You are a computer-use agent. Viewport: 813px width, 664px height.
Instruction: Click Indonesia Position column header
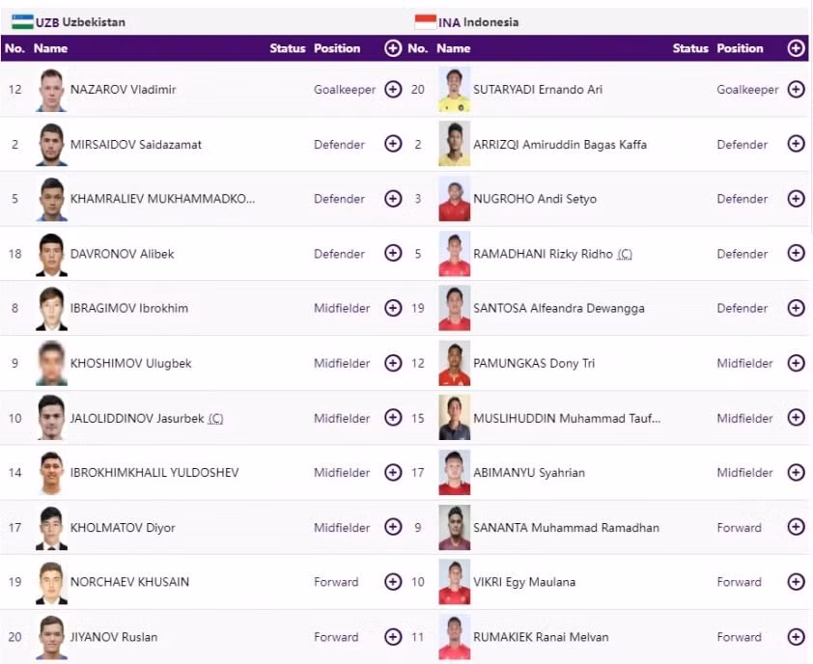(740, 48)
